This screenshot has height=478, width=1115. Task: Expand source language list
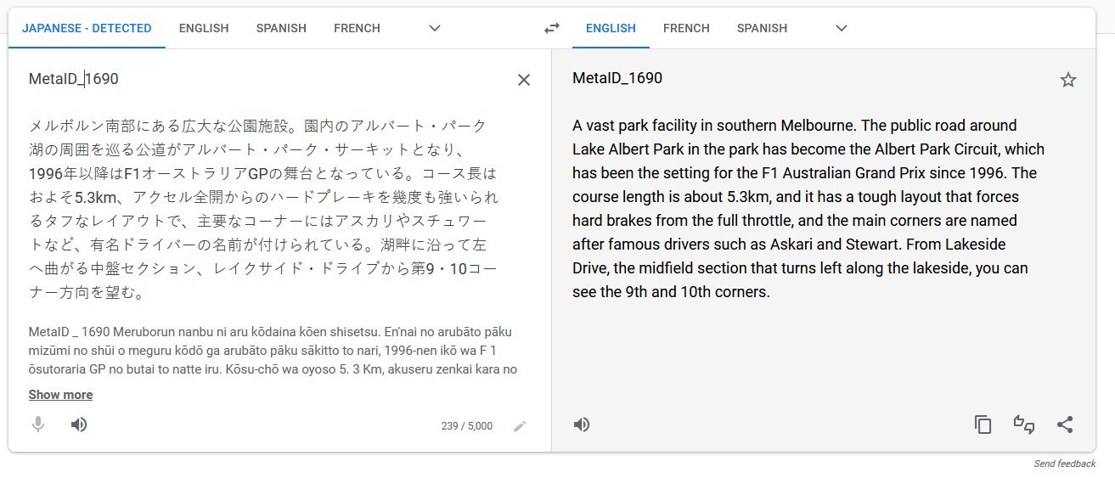pyautogui.click(x=435, y=28)
